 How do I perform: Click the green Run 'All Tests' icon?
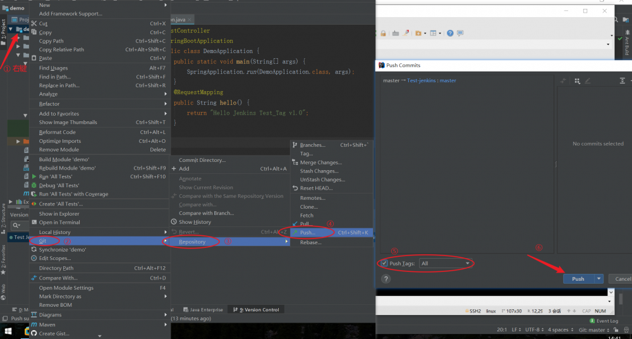(34, 176)
